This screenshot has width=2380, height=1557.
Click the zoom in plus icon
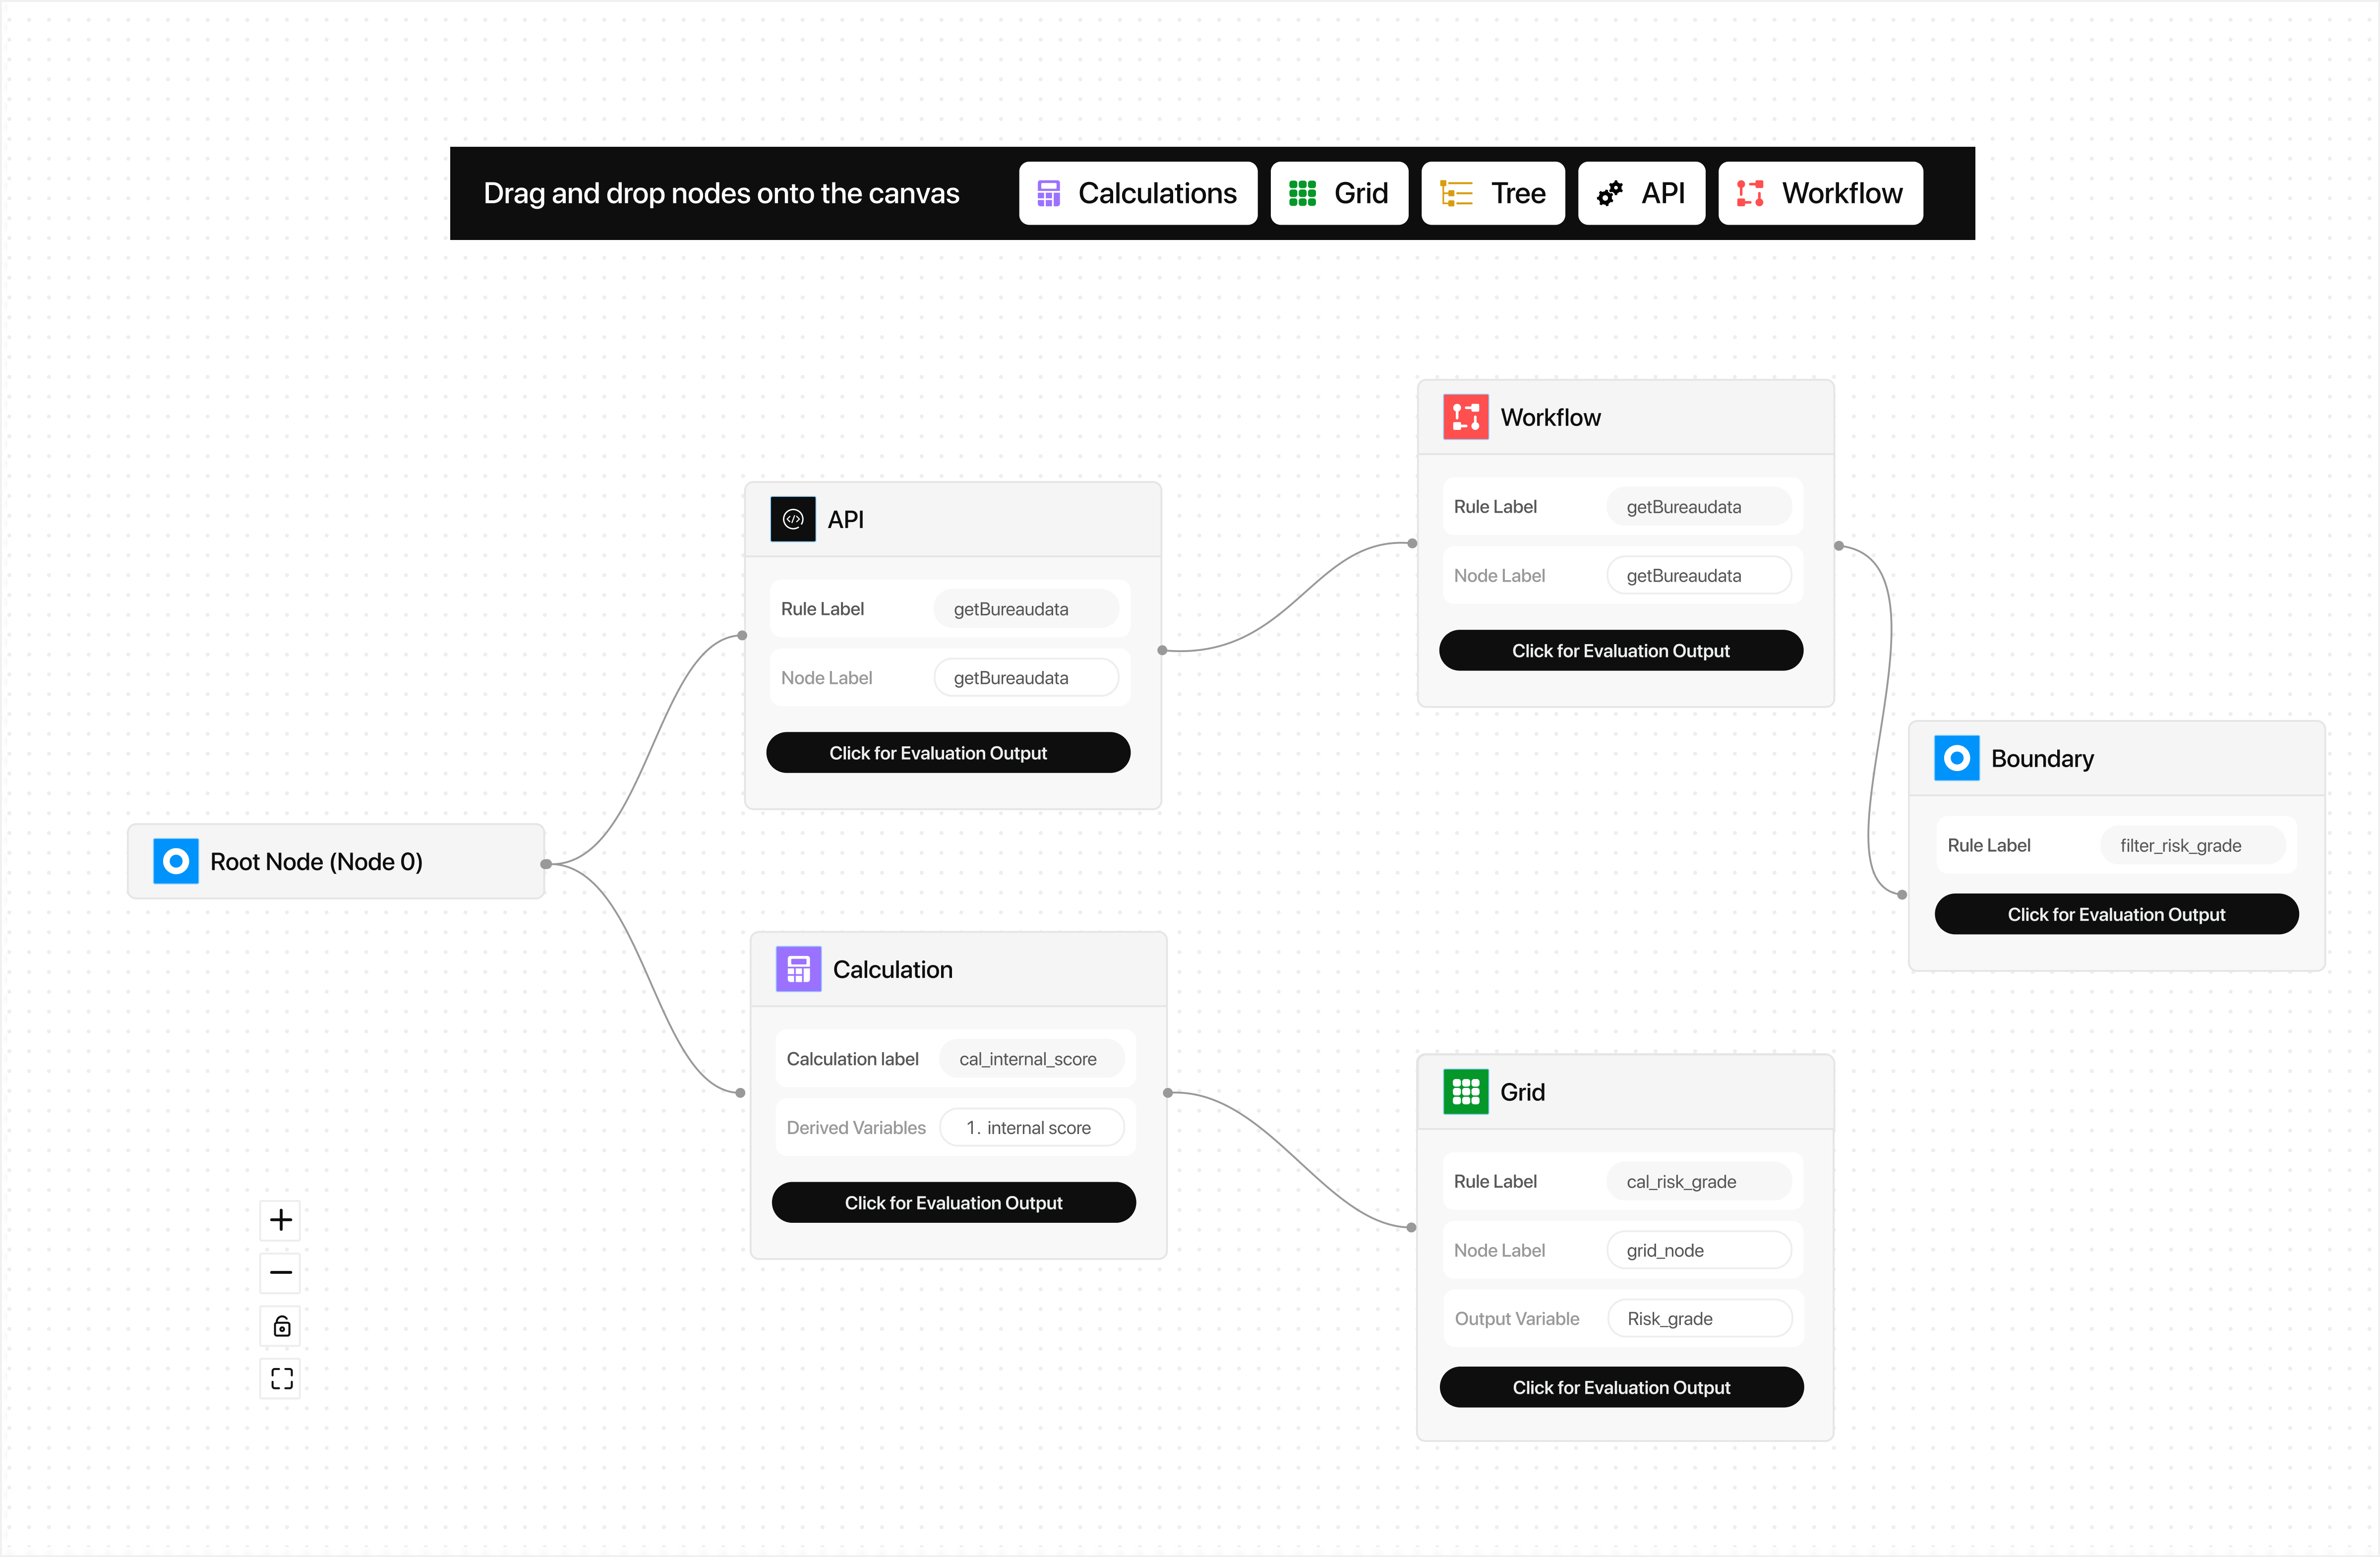pos(281,1220)
